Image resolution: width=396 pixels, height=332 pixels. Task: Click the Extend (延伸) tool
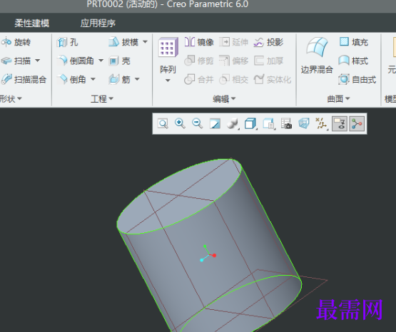[233, 42]
